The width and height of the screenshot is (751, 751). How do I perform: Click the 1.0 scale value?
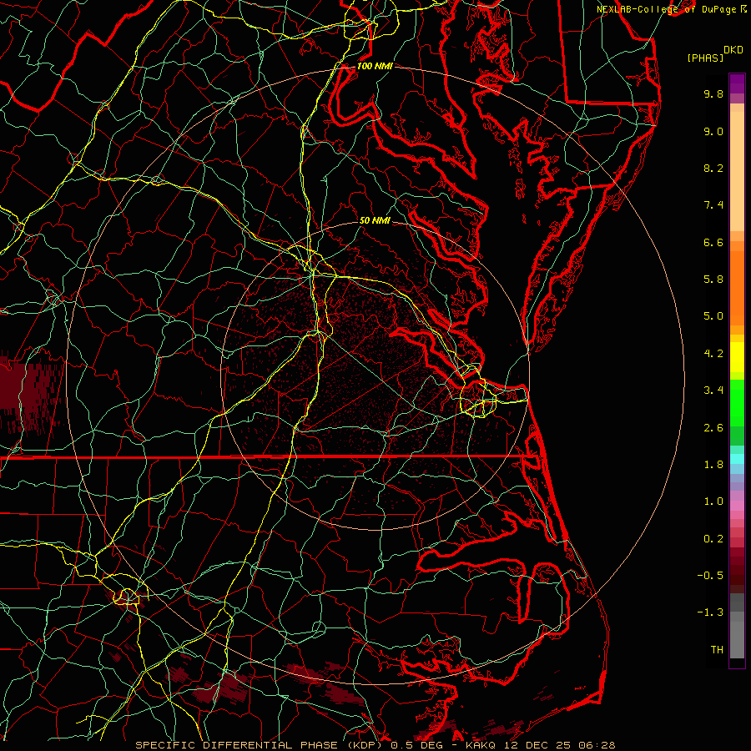coord(713,502)
